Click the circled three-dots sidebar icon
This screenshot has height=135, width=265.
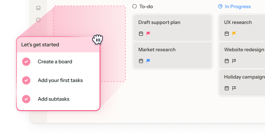39,20
